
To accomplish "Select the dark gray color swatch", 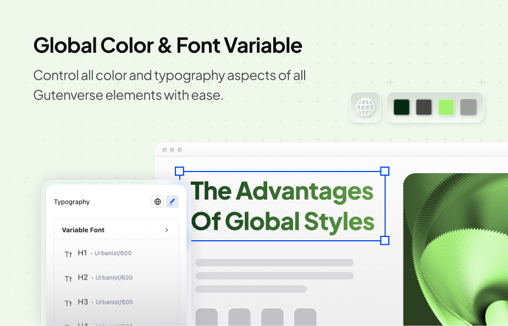I will [x=424, y=107].
